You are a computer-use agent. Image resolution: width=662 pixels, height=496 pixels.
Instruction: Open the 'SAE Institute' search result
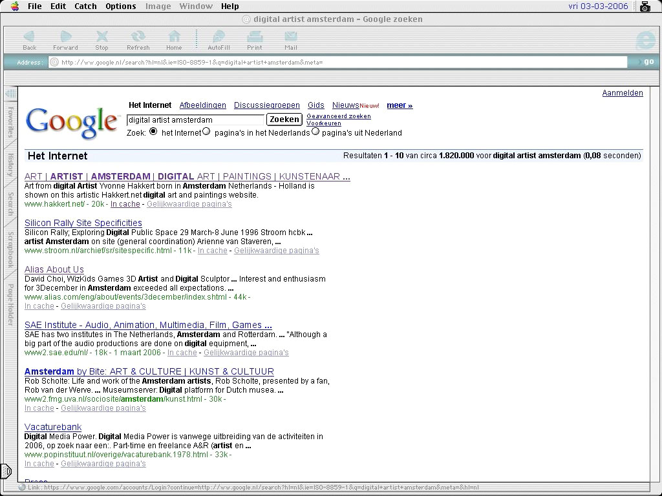(148, 325)
